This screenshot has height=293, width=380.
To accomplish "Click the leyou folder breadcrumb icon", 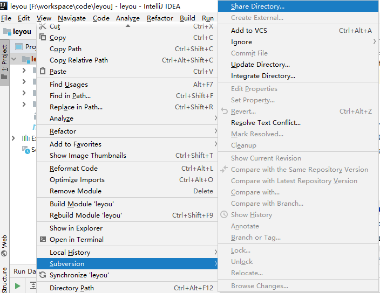I will click(x=6, y=32).
